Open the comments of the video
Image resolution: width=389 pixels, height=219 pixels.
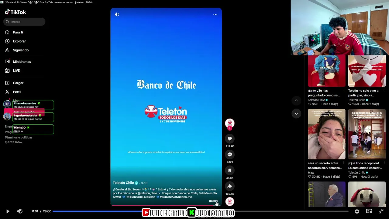point(230,155)
